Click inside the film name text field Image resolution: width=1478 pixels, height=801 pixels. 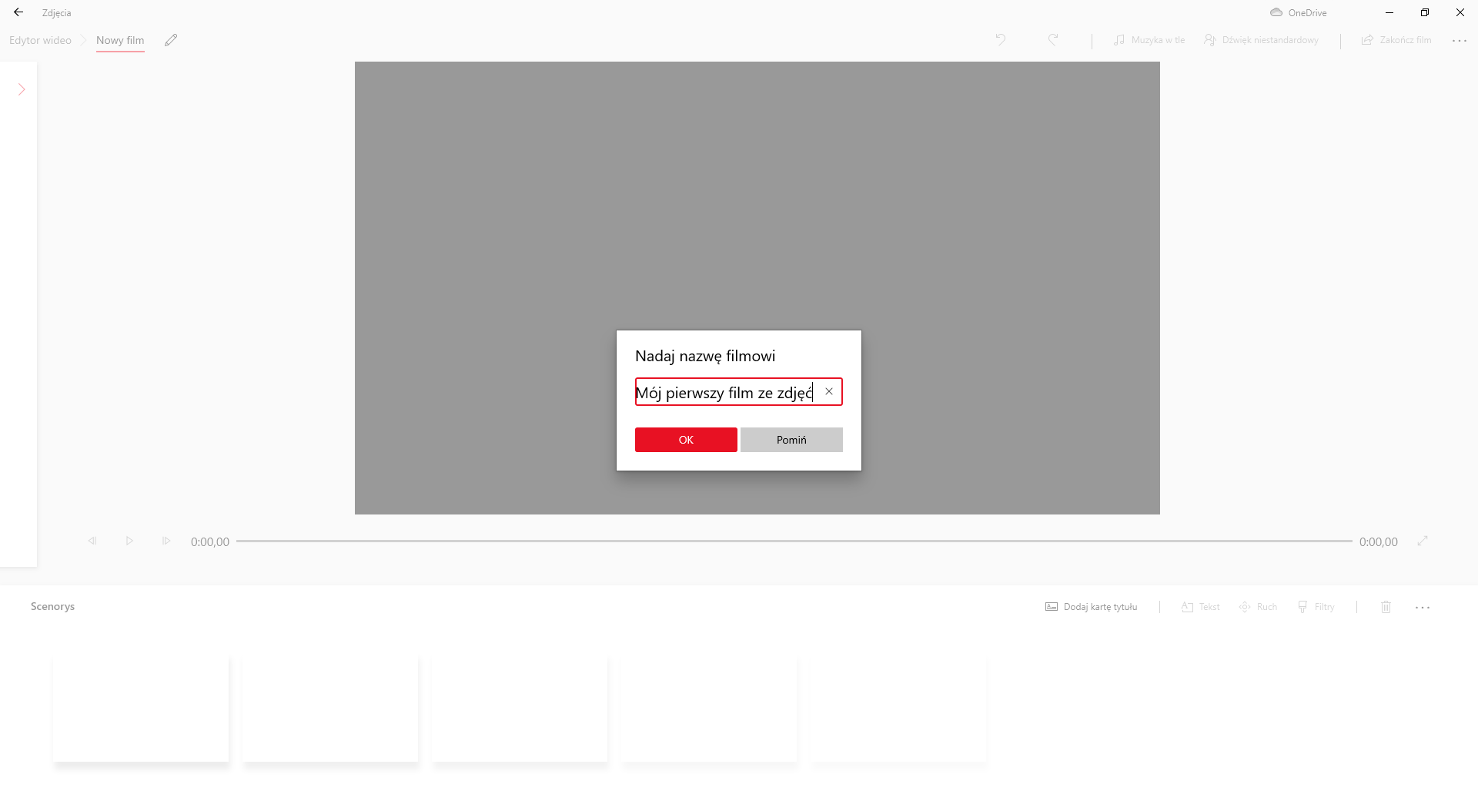[724, 392]
